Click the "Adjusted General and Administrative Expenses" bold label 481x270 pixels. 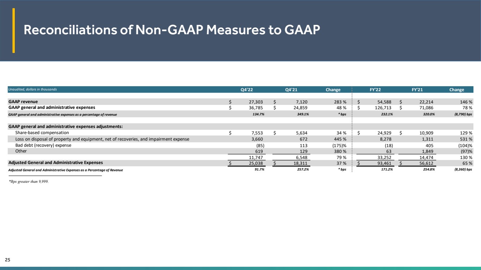pos(56,163)
